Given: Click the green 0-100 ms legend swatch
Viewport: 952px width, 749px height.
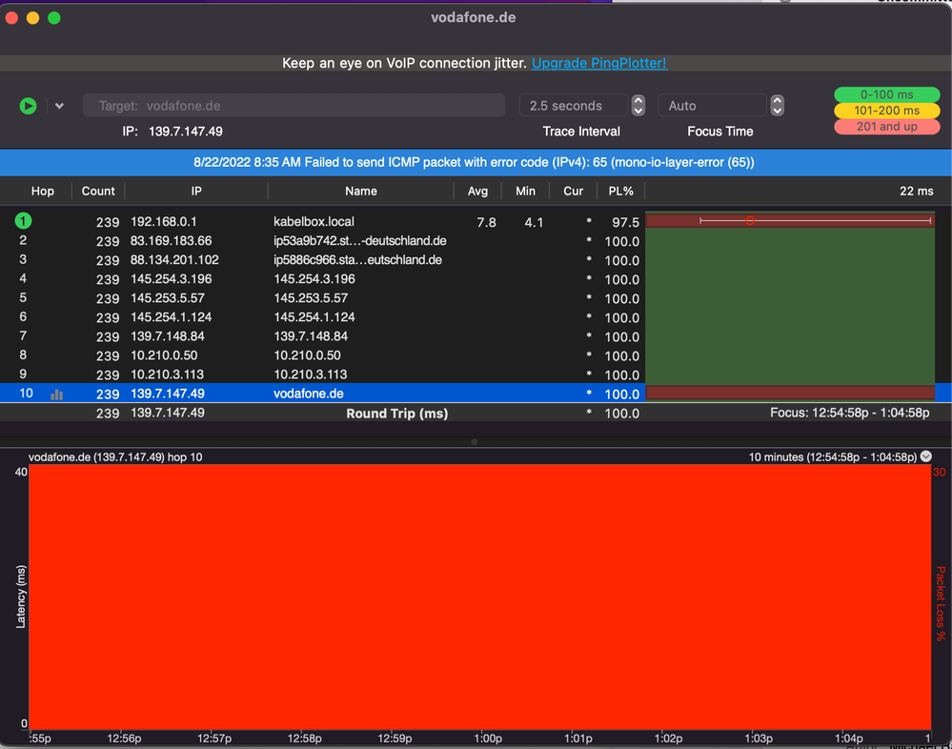Looking at the screenshot, I should click(886, 94).
